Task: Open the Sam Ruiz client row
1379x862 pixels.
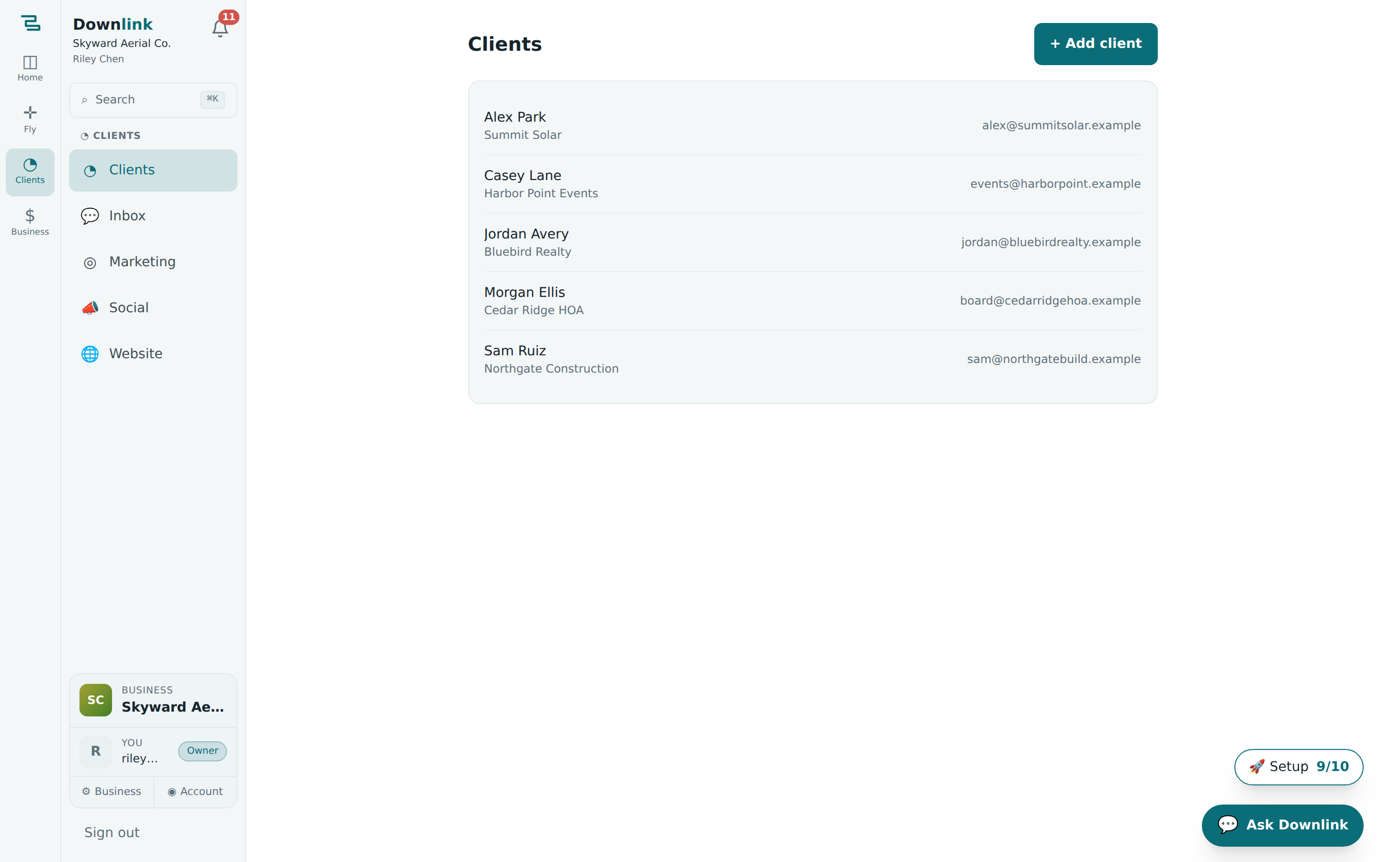Action: pos(813,359)
